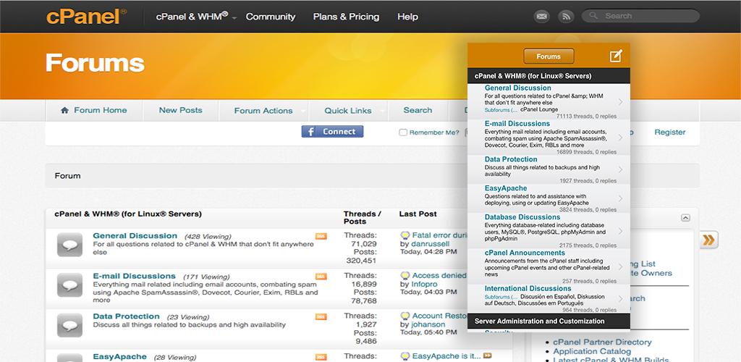
Task: Open Application Catalog link
Action: click(592, 351)
